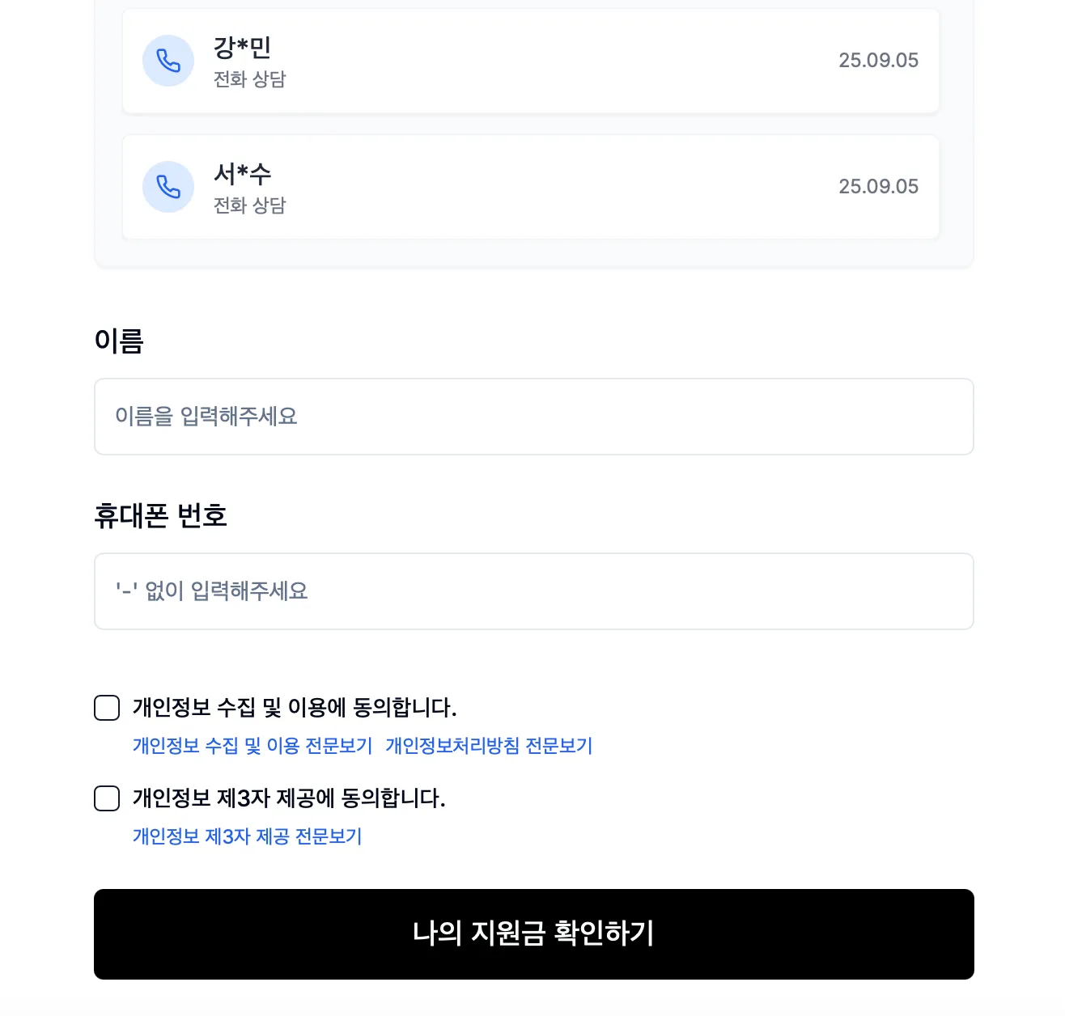This screenshot has width=1065, height=1016.
Task: Click the 이름 section heading
Action: coord(120,341)
